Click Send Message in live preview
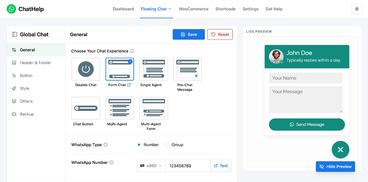The height and width of the screenshot is (182, 368). [x=307, y=124]
